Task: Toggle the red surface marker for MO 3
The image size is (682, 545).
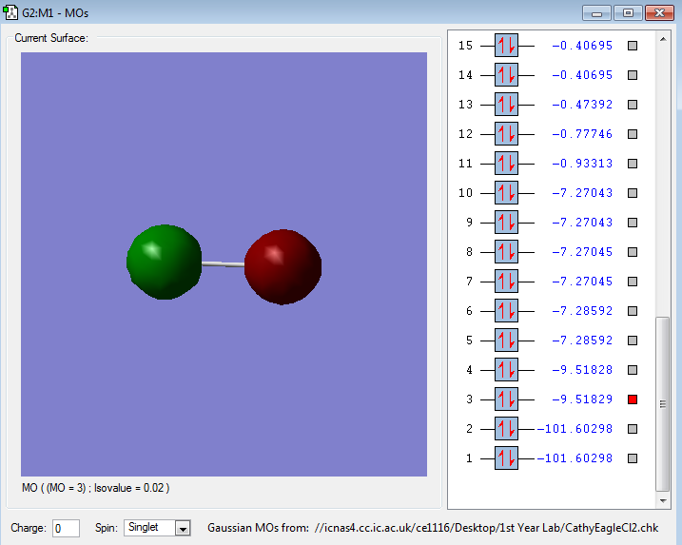Action: [633, 399]
